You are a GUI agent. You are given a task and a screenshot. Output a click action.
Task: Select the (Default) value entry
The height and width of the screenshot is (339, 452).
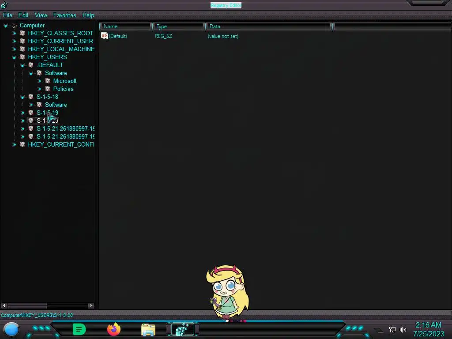click(118, 36)
